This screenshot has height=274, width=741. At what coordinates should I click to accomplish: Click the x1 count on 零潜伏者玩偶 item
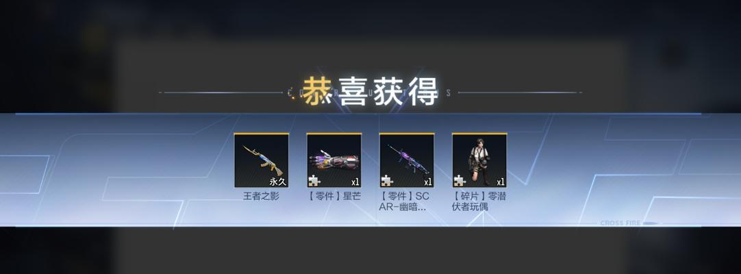coord(501,182)
